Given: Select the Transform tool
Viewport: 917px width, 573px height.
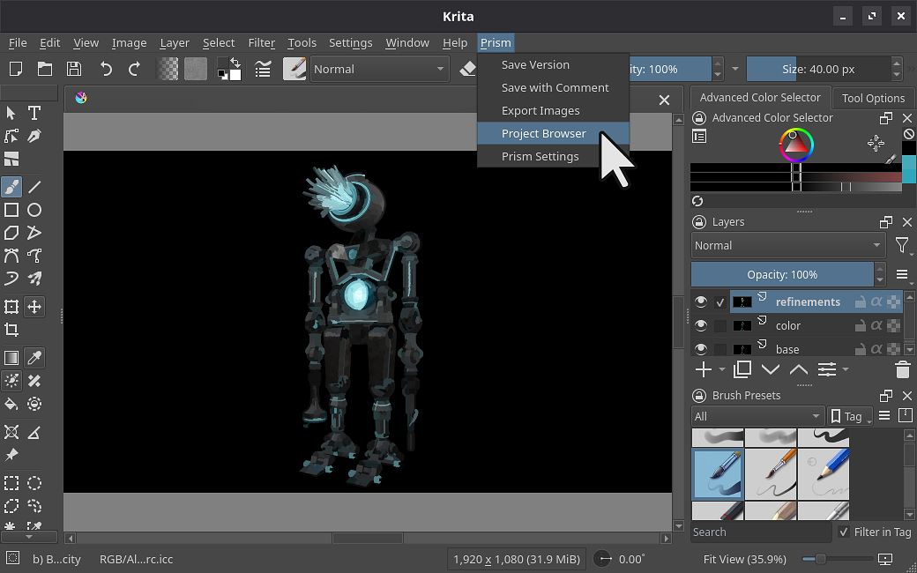Looking at the screenshot, I should 11,307.
